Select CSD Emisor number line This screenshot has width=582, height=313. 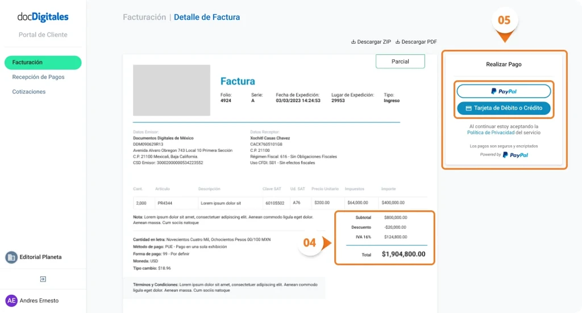(168, 163)
